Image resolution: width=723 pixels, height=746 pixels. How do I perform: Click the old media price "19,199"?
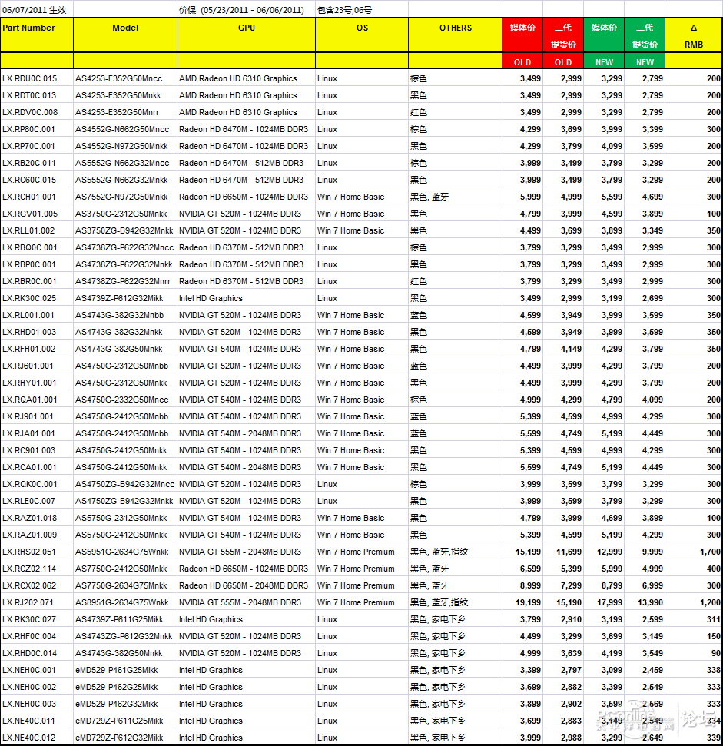528,602
